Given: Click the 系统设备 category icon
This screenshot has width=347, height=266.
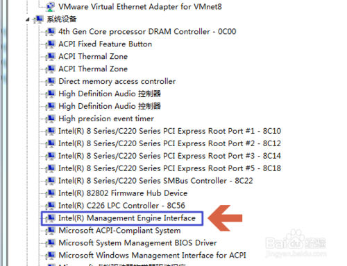Looking at the screenshot, I should tap(39, 19).
